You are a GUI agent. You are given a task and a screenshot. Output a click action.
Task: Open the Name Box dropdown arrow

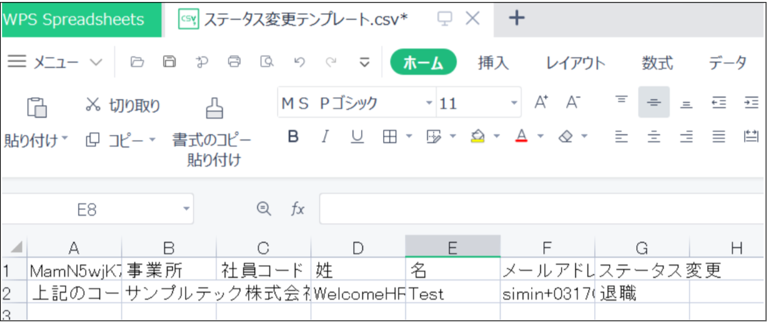coord(186,209)
